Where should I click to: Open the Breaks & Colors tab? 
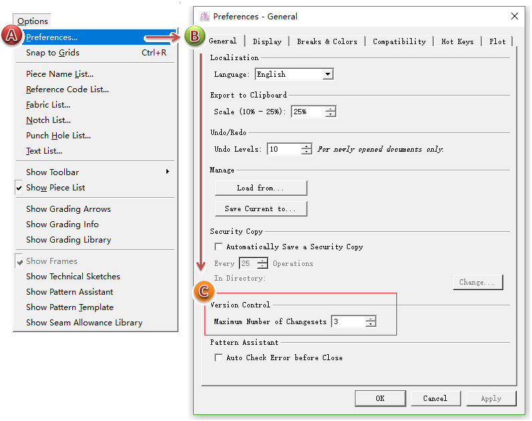click(327, 41)
